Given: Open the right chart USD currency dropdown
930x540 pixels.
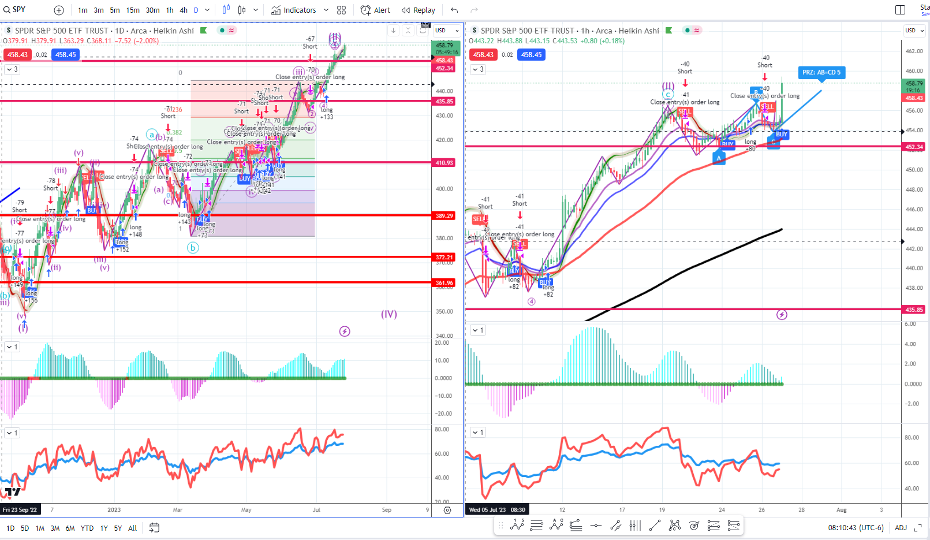Looking at the screenshot, I should coord(914,31).
